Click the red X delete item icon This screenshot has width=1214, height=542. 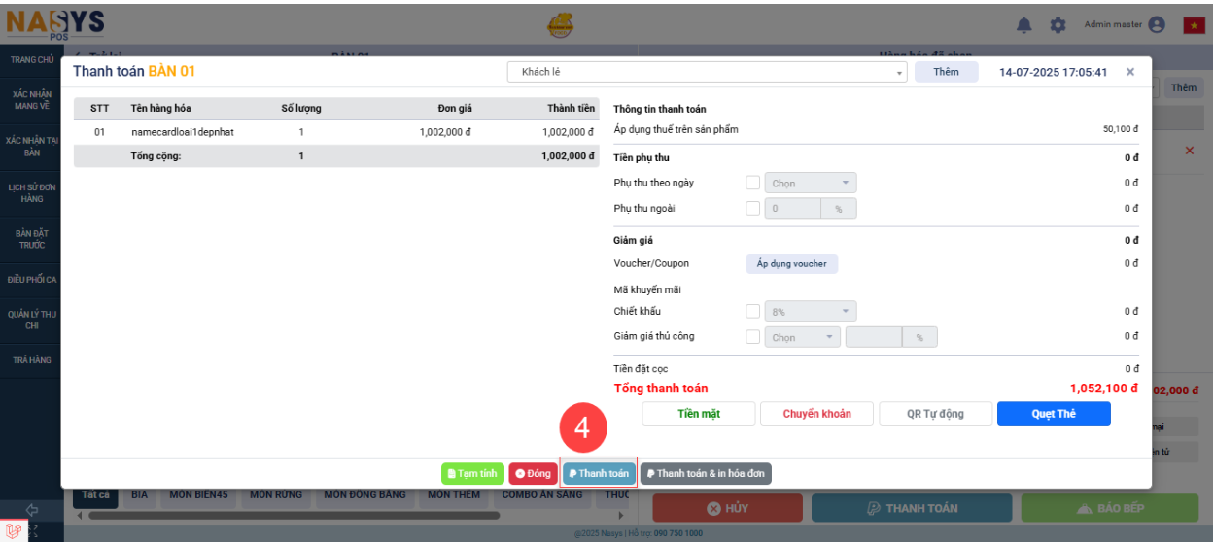click(x=1189, y=151)
